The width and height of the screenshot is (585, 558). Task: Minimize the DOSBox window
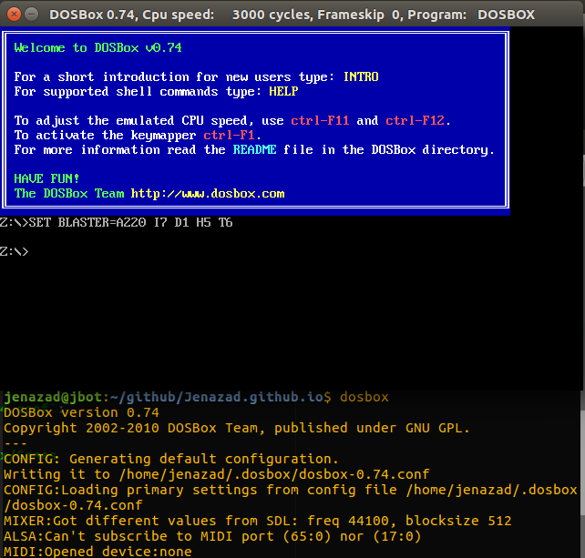click(32, 15)
